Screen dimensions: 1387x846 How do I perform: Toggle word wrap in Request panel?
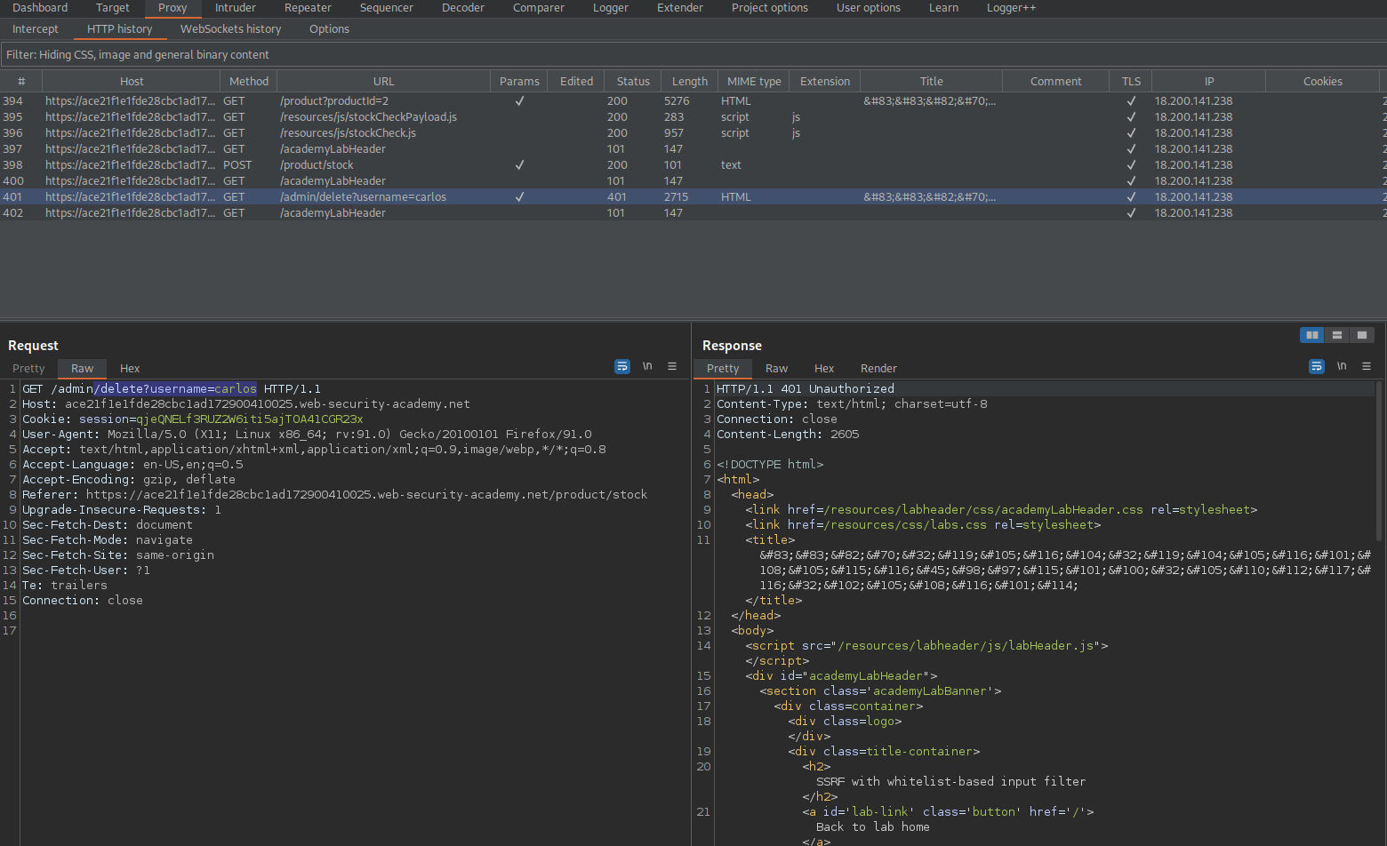[x=622, y=366]
